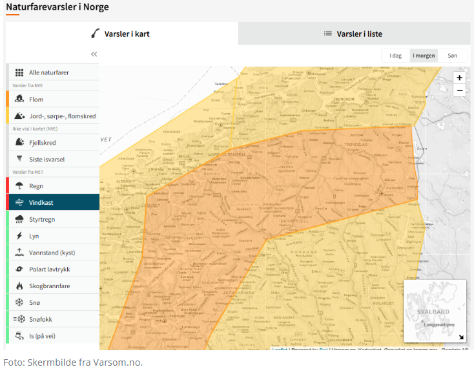Choose the Snø snowflake icon
The width and height of the screenshot is (474, 367).
click(19, 302)
